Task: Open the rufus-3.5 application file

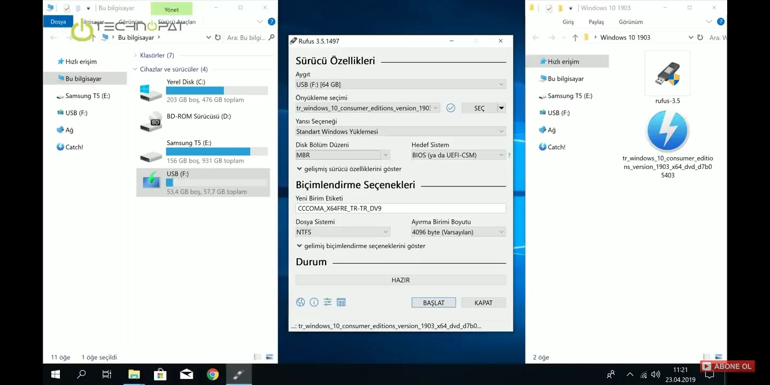Action: click(x=667, y=78)
